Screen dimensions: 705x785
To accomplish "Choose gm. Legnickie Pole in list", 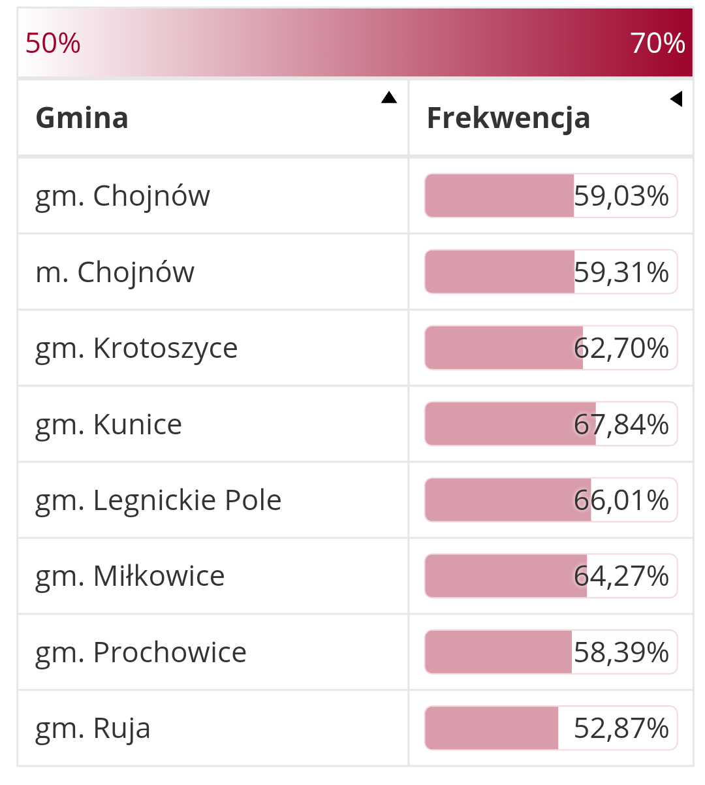I will click(158, 500).
